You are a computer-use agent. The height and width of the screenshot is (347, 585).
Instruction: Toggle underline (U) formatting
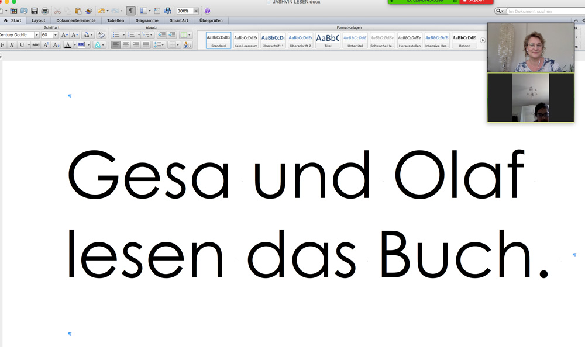tap(22, 45)
